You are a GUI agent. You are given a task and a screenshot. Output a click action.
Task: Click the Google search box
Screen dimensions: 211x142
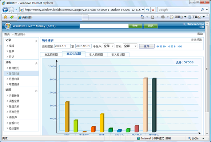[x=179, y=10]
